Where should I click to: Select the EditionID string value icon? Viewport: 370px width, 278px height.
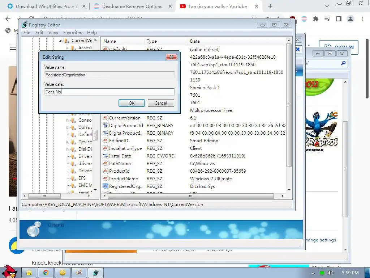coord(105,140)
